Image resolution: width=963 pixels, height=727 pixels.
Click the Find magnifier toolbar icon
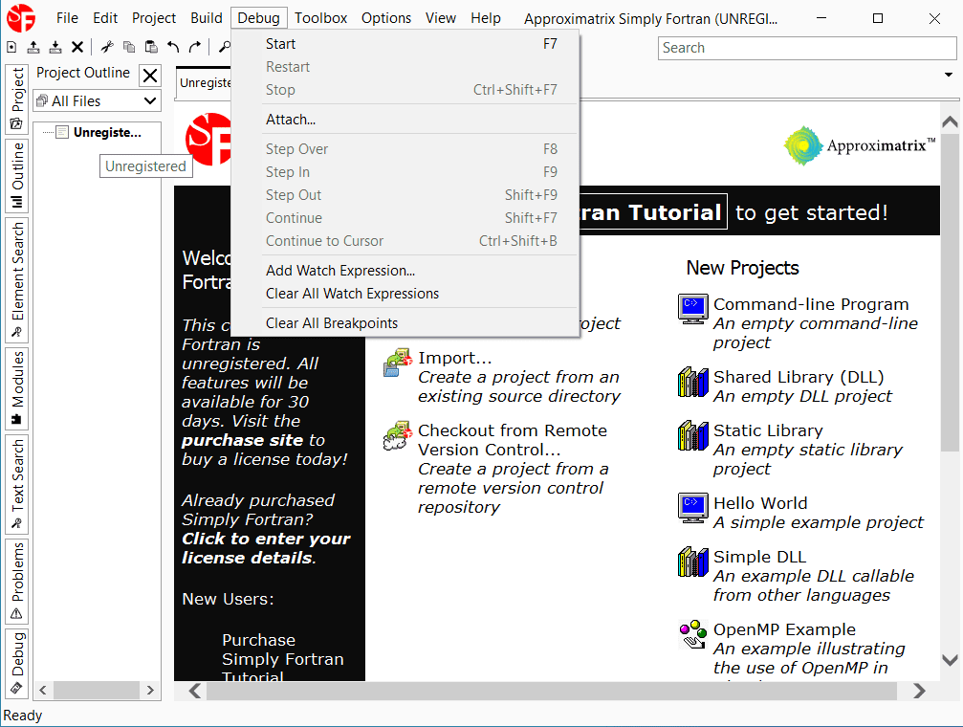pyautogui.click(x=225, y=47)
